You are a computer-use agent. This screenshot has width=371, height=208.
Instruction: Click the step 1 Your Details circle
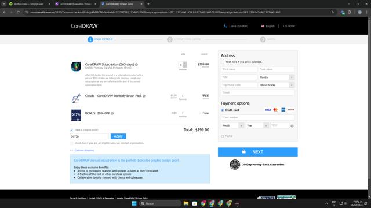click(x=90, y=39)
